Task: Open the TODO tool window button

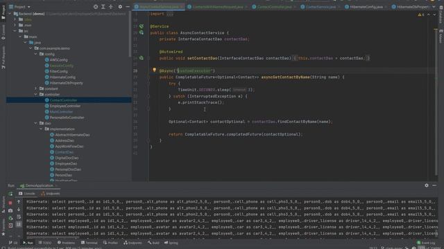Action: pos(45,243)
